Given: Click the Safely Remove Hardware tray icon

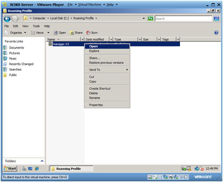Looking at the screenshot, I should [184, 169].
